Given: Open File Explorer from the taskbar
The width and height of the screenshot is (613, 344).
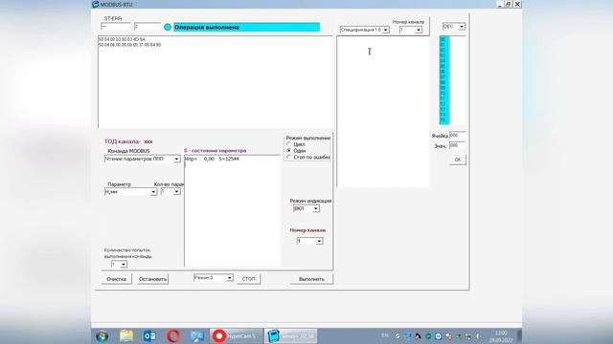Looking at the screenshot, I should (126, 335).
